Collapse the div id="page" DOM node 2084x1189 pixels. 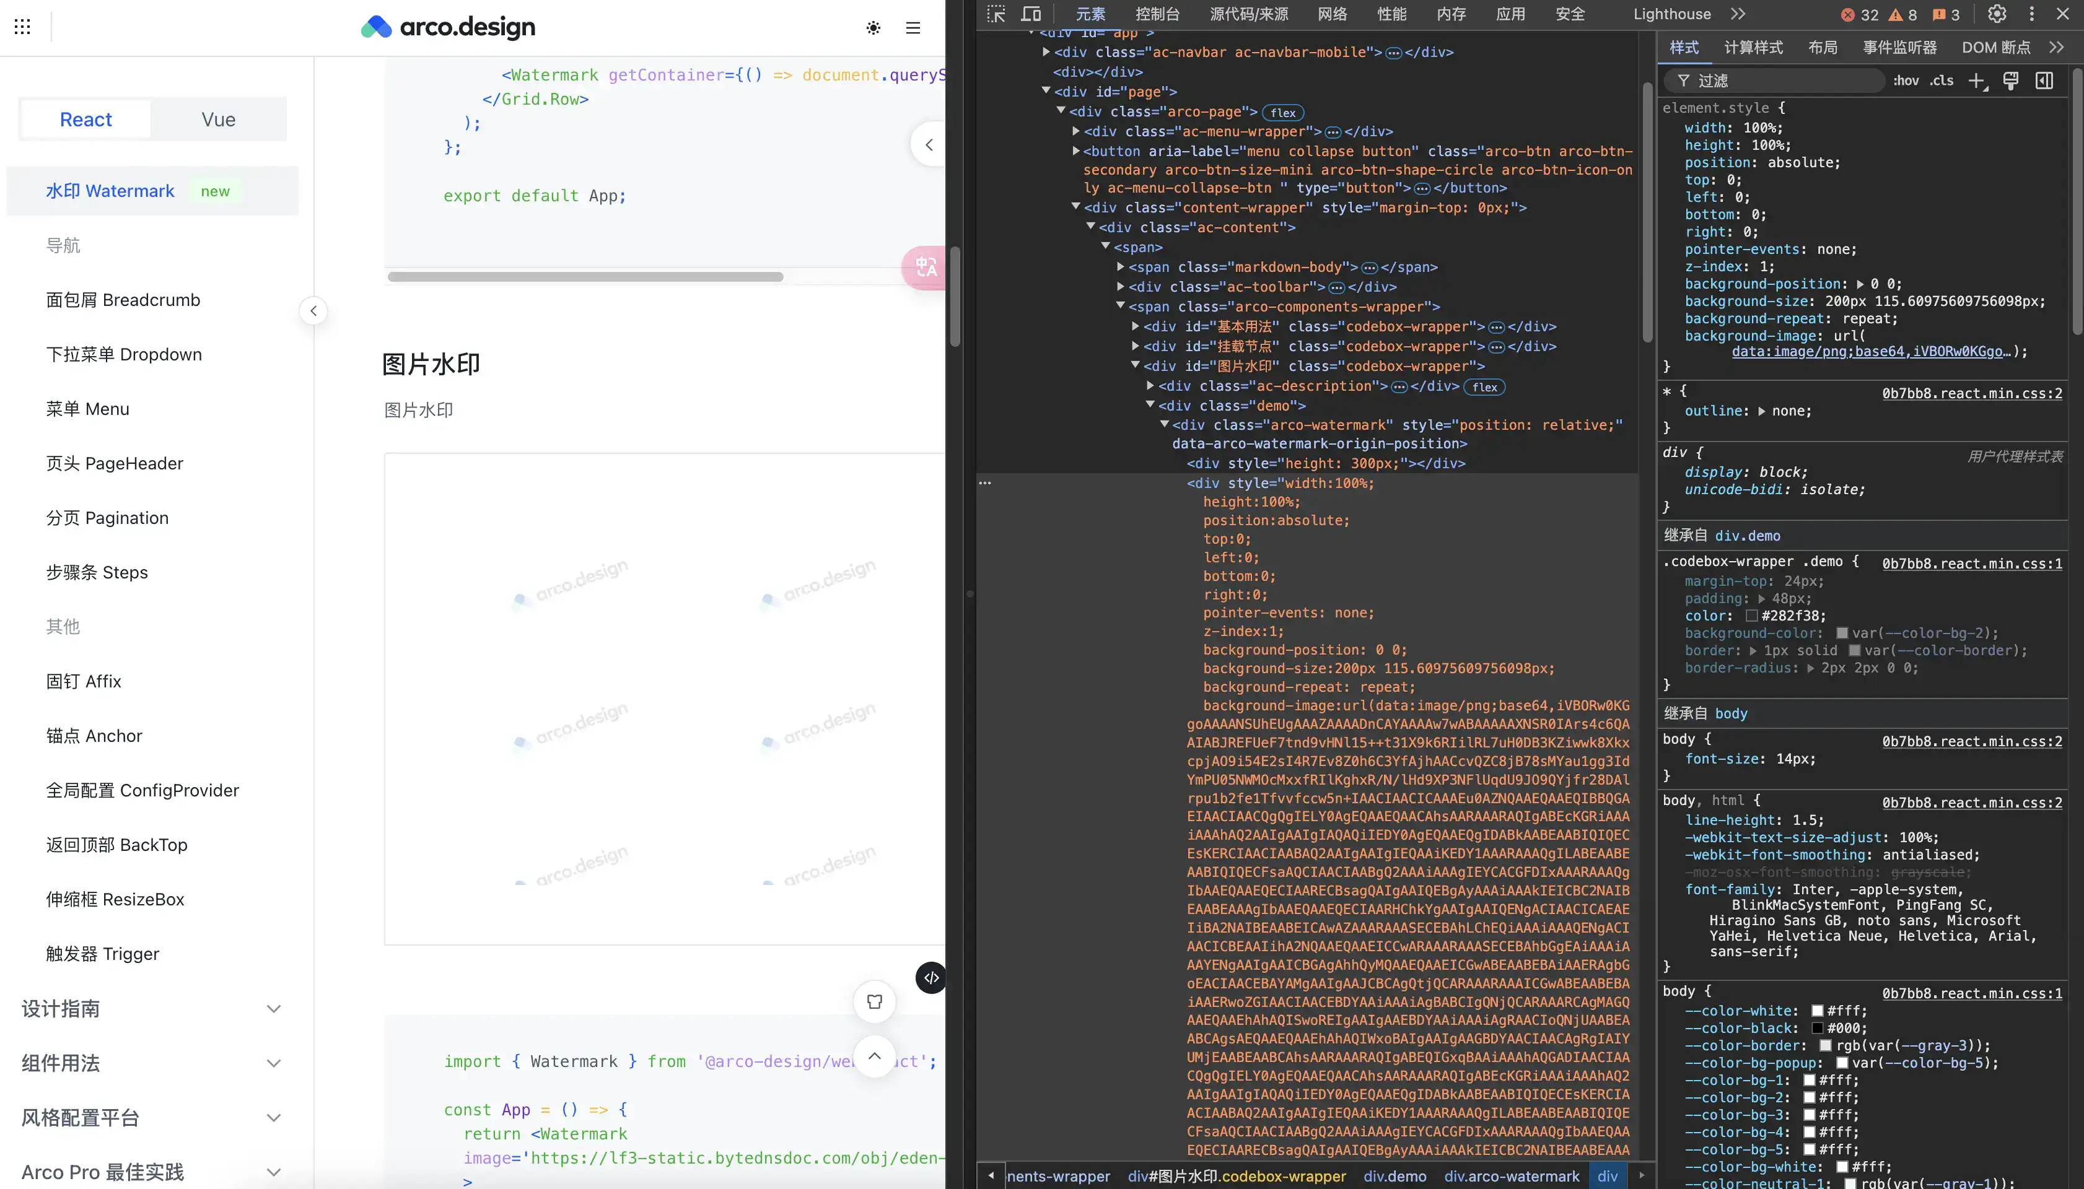tap(1046, 92)
